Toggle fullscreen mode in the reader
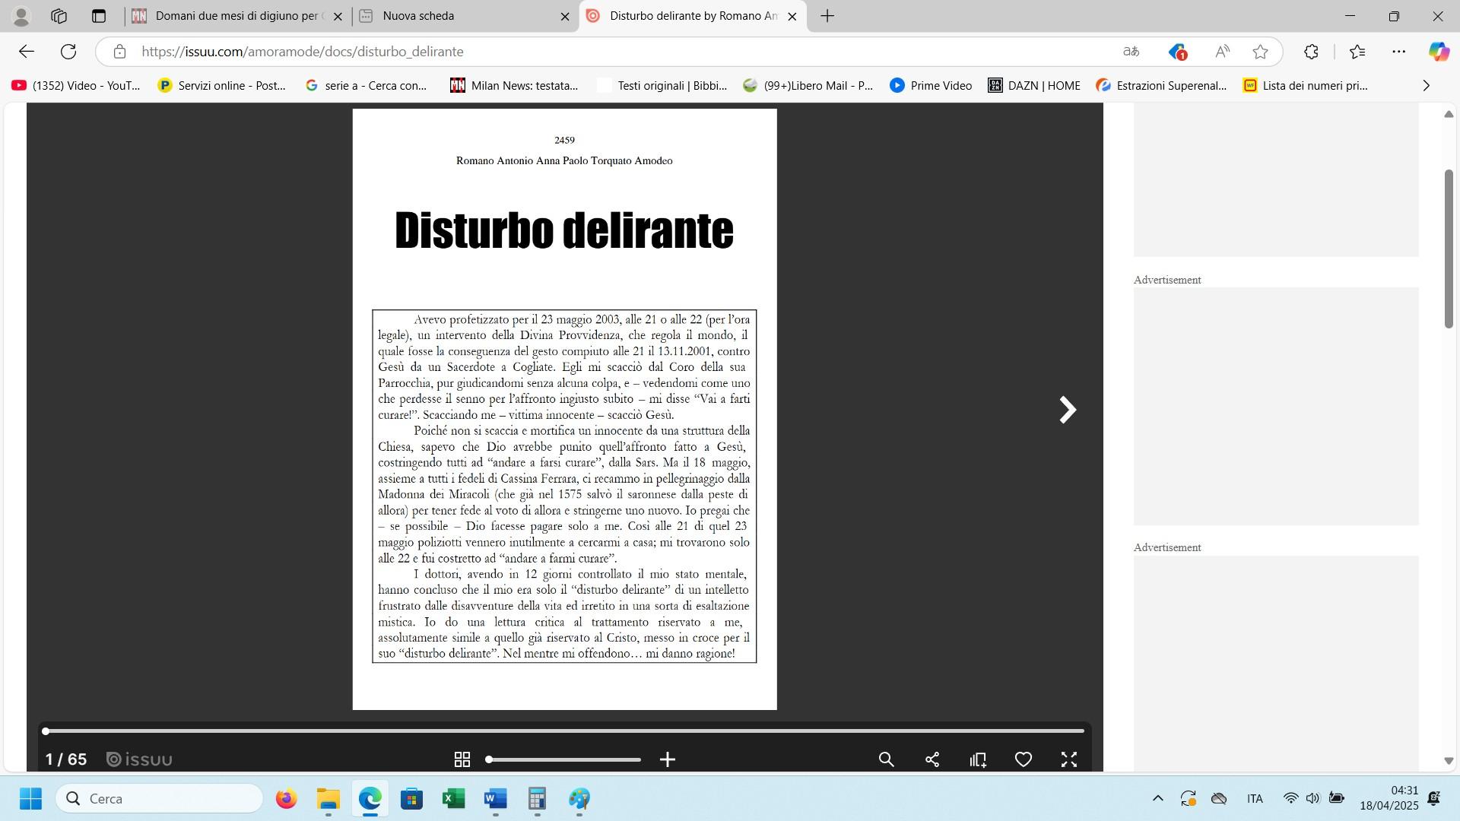The height and width of the screenshot is (821, 1460). (x=1069, y=759)
